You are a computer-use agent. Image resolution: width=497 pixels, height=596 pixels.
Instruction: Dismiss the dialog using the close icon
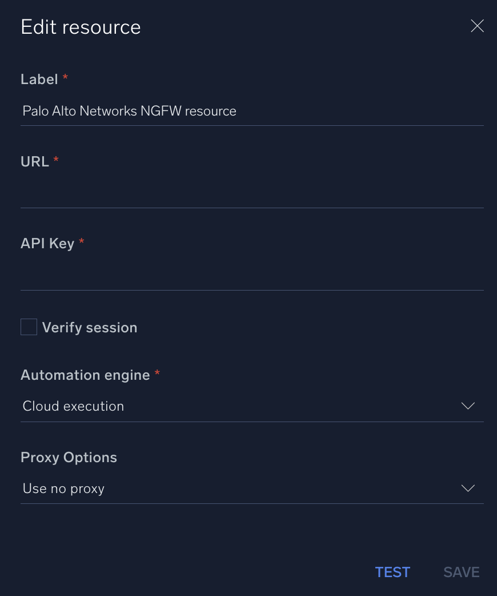coord(477,26)
